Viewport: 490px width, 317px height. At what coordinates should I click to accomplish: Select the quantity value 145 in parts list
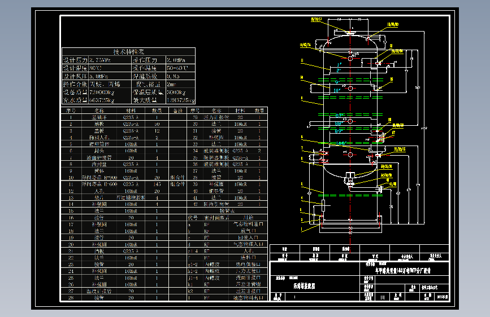pyautogui.click(x=157, y=184)
